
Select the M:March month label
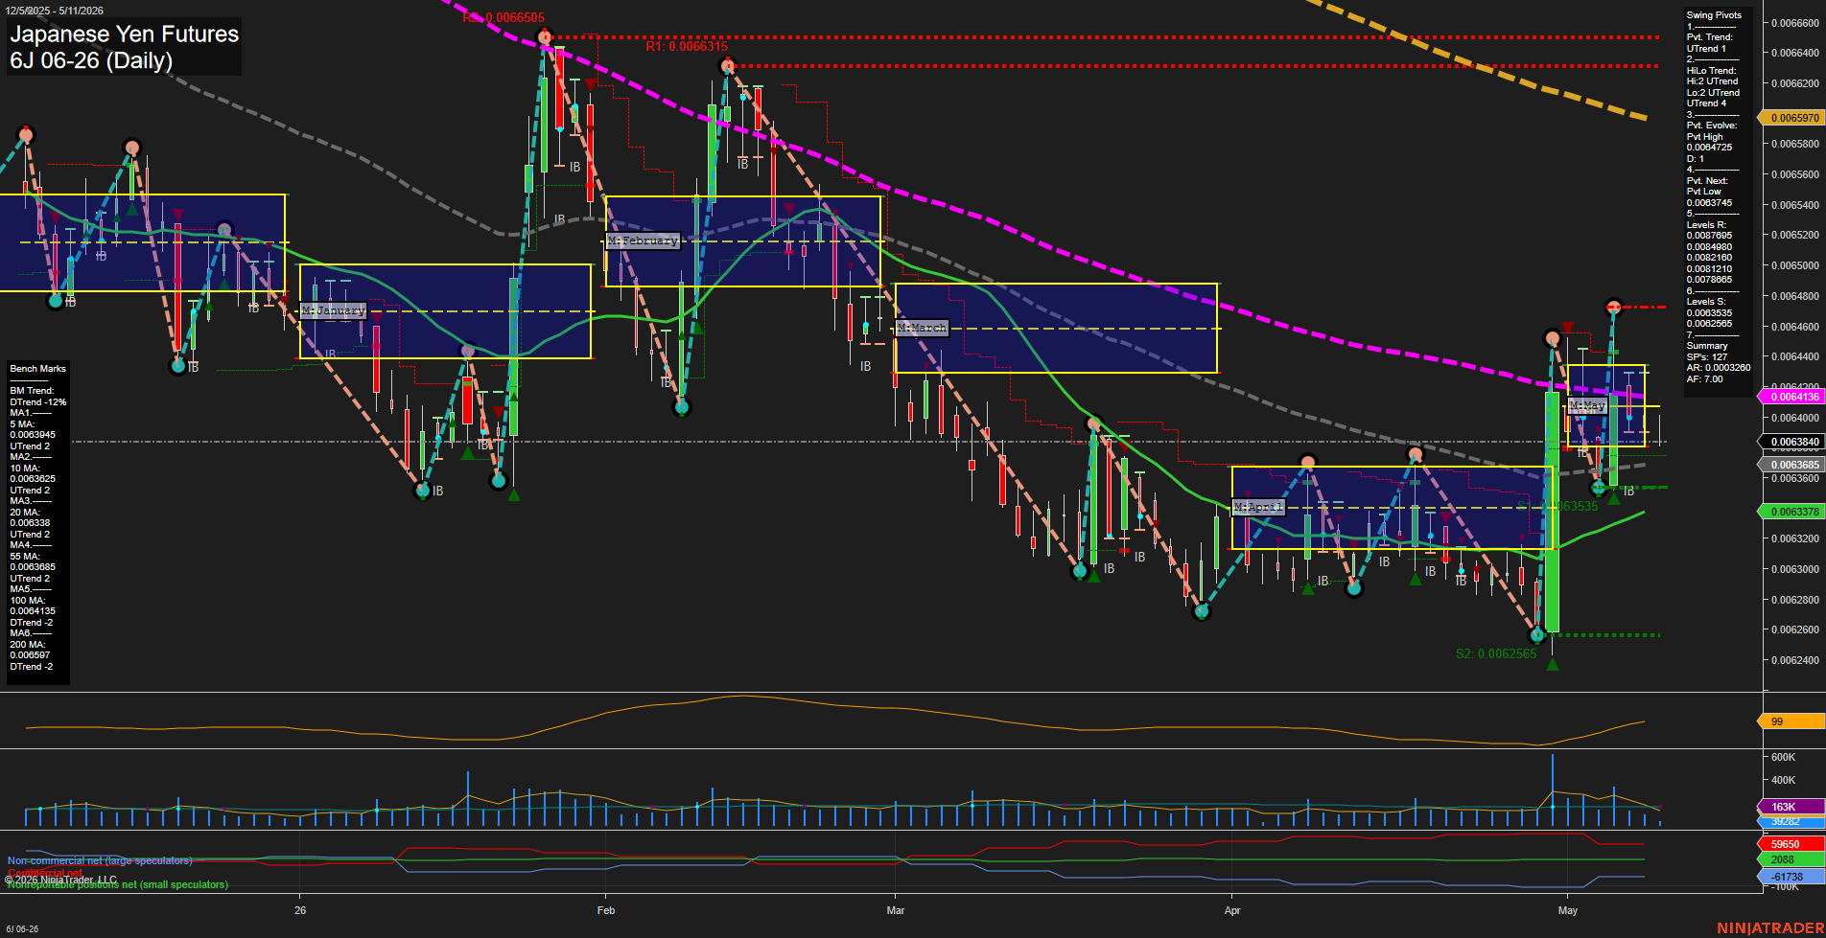[922, 328]
